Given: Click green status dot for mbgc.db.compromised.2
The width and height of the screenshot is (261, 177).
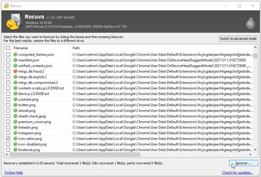Looking at the screenshot, I should 15,82.
